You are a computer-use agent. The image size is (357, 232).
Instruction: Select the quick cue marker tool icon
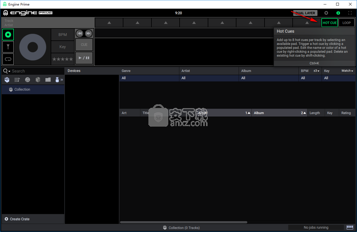[8, 47]
